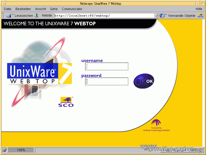Open the Bearbeiten menu
The width and height of the screenshot is (206, 155).
pyautogui.click(x=23, y=9)
